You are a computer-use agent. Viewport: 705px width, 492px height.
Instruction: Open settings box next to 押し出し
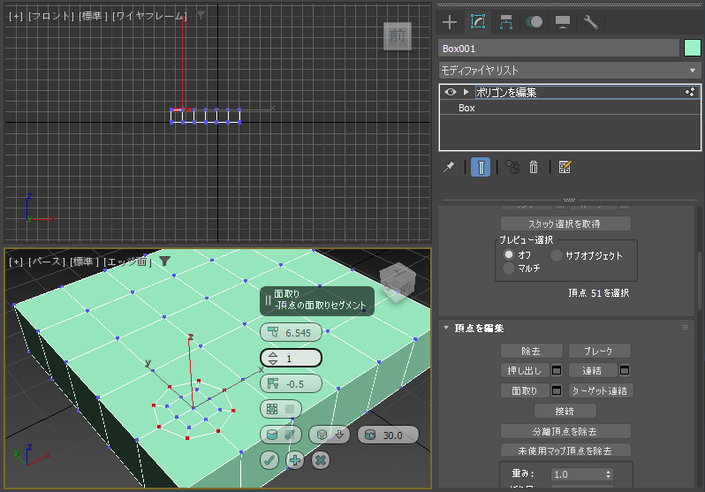557,371
